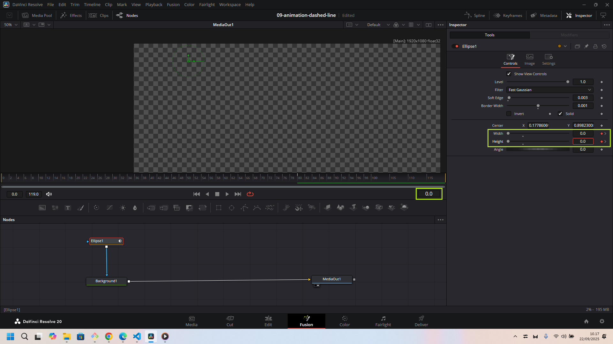This screenshot has width=613, height=344.
Task: Add a Blur node (droplet icon)
Action: [x=135, y=208]
